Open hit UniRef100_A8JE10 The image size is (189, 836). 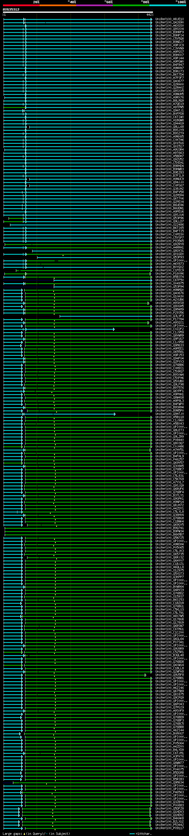coord(170,19)
